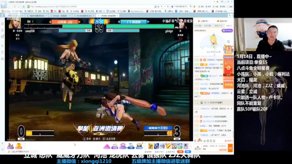Click the blue card gift icon
The width and height of the screenshot is (292, 164).
131,146
